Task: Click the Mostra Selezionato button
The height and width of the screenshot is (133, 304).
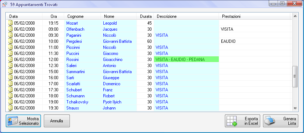Action: 23,121
